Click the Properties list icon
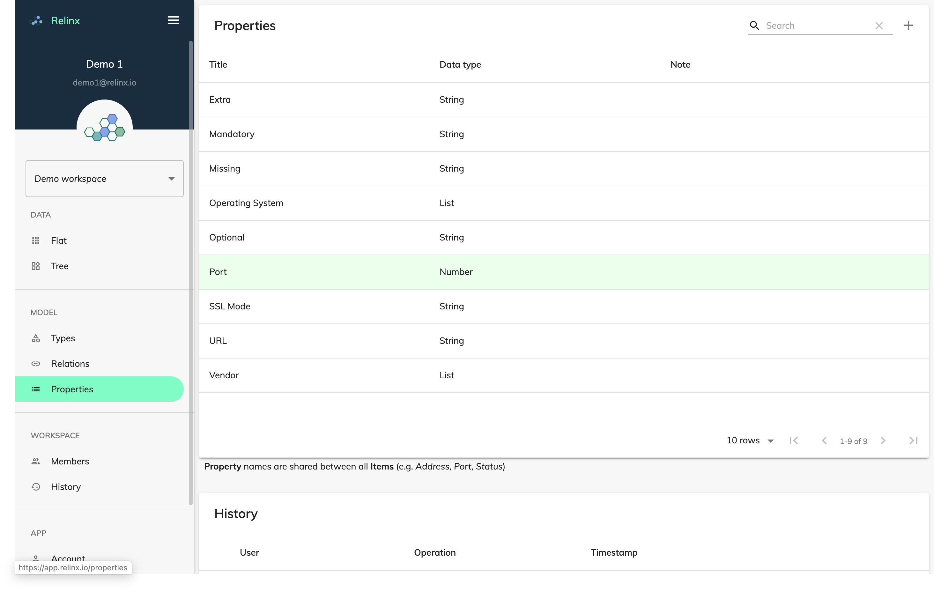This screenshot has width=934, height=592. (x=36, y=389)
